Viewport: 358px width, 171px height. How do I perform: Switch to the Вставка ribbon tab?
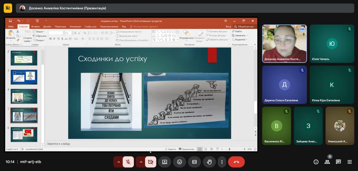tap(36, 27)
